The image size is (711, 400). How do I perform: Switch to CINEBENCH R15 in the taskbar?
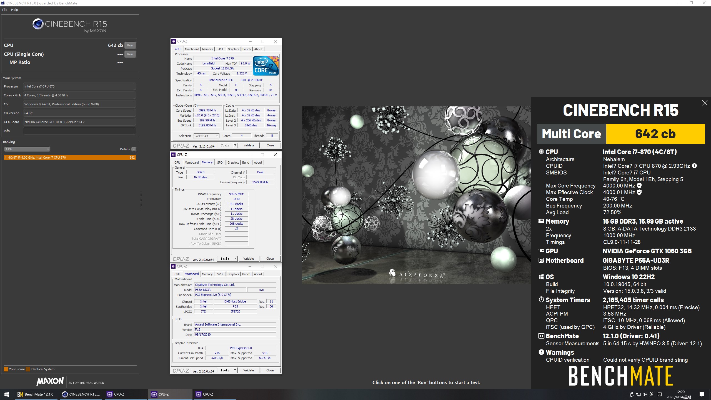[81, 394]
